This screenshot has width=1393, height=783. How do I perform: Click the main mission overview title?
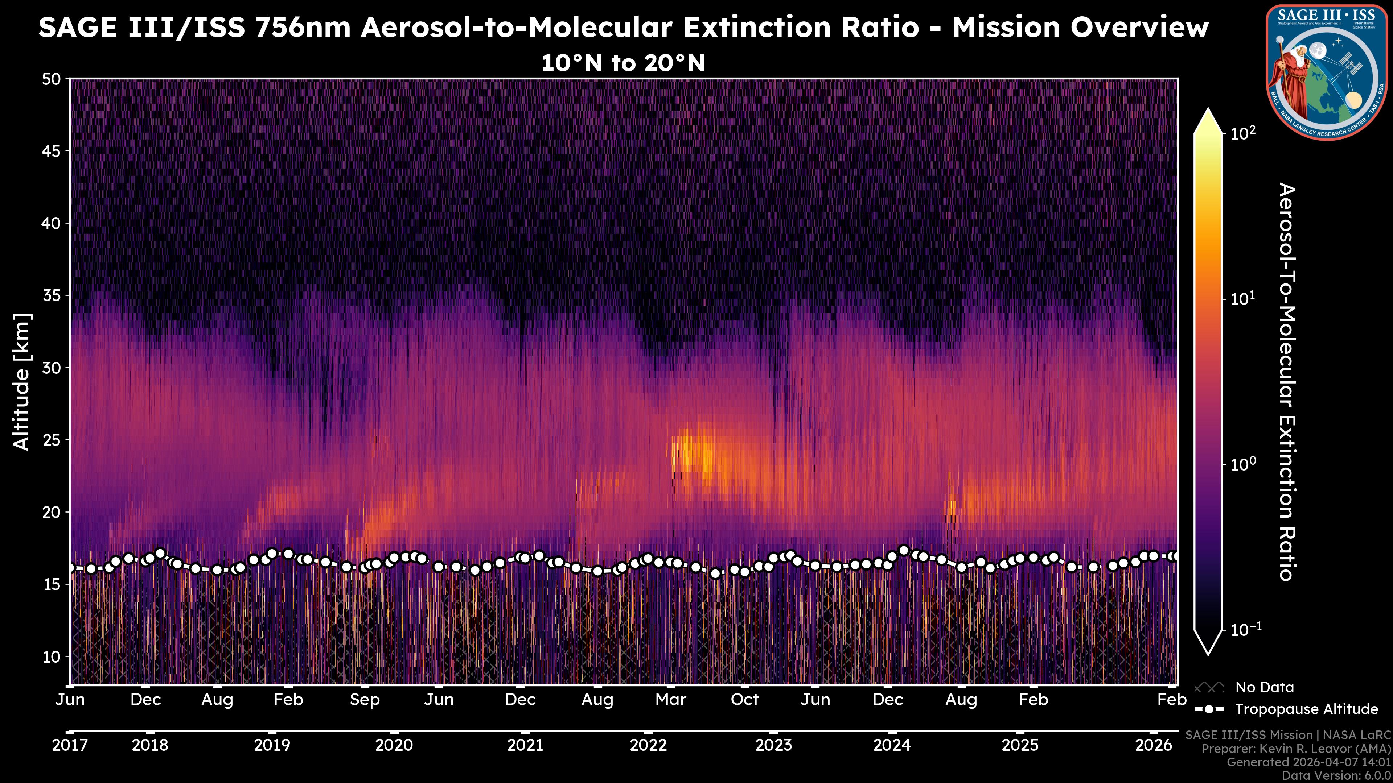pyautogui.click(x=623, y=28)
